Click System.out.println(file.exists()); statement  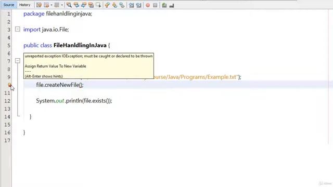pyautogui.click(x=74, y=101)
